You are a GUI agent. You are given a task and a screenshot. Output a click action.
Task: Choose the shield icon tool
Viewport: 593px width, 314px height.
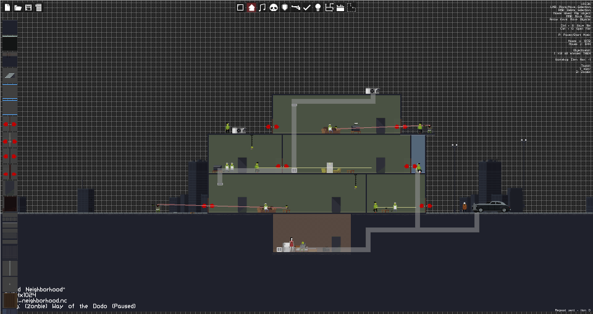285,7
